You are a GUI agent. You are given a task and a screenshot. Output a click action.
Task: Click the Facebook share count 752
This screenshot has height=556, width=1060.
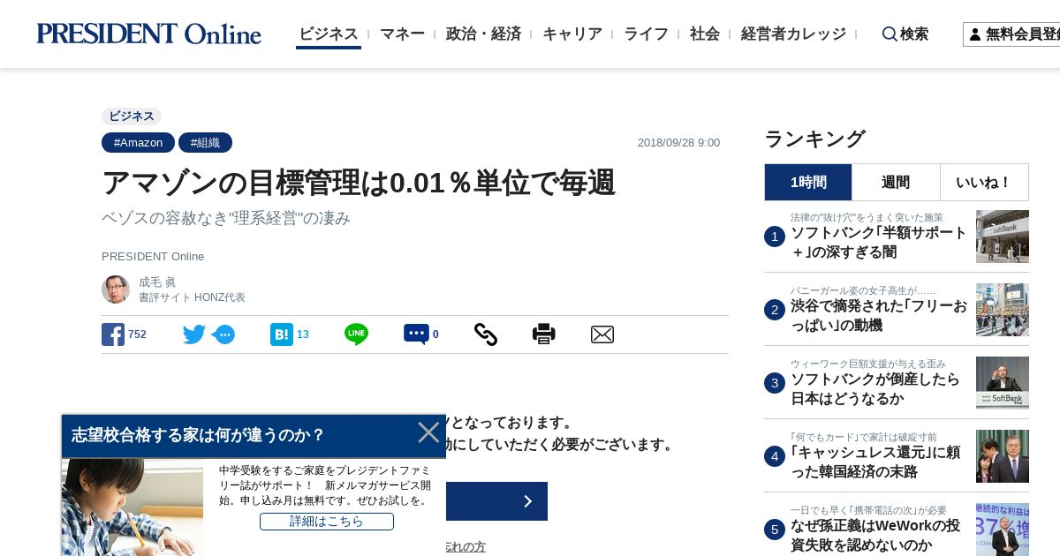[x=137, y=334]
